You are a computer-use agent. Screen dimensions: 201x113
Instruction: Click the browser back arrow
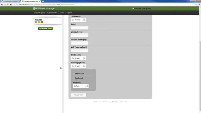(x=2, y=4)
